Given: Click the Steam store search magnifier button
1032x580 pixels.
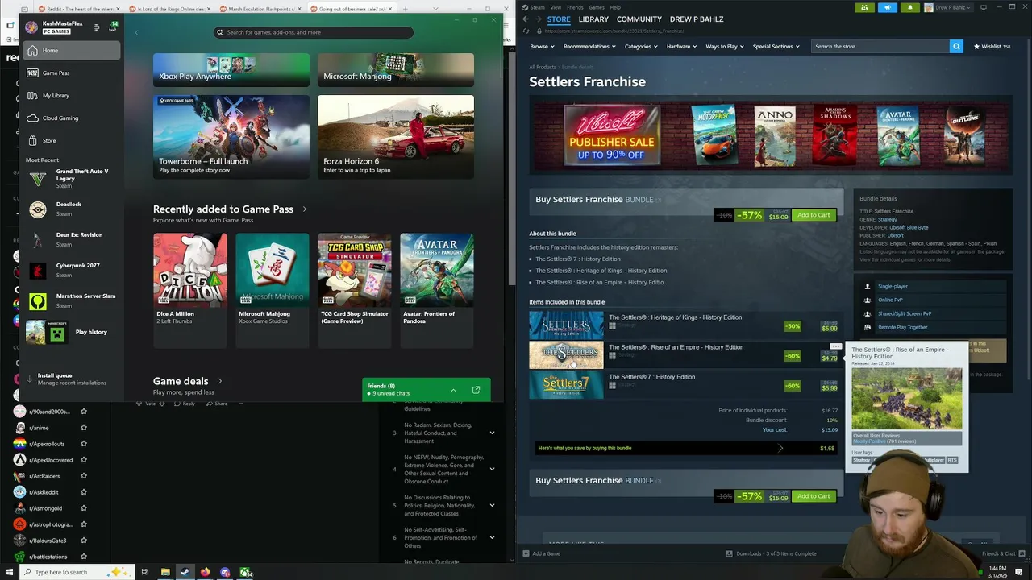Looking at the screenshot, I should point(956,47).
